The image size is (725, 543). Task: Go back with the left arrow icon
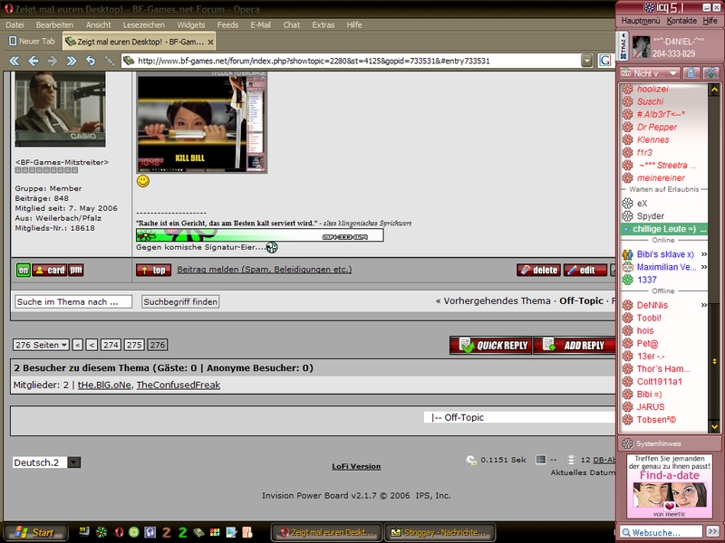pos(34,61)
